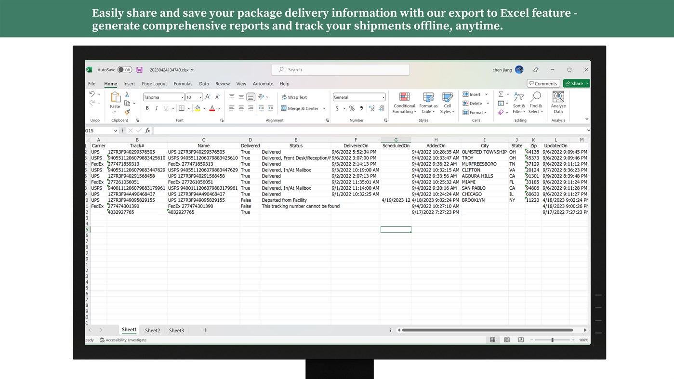Expand the General number format dropdown

click(383, 97)
